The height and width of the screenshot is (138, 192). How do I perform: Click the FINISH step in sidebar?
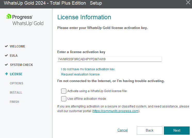pyautogui.click(x=14, y=102)
